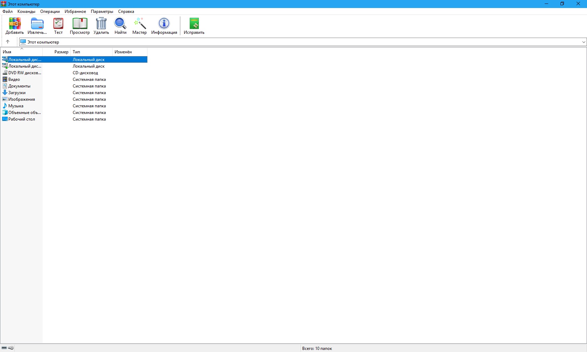Go up one level with the arrow
587x352 pixels.
[x=8, y=42]
